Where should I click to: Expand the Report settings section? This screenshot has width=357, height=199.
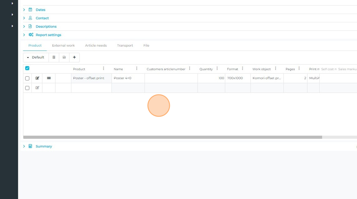[48, 35]
